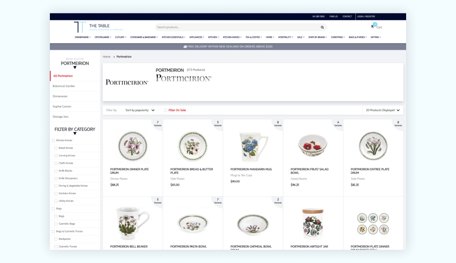456x263 pixels.
Task: Select All Portmeirion in sidebar
Action: [63, 76]
